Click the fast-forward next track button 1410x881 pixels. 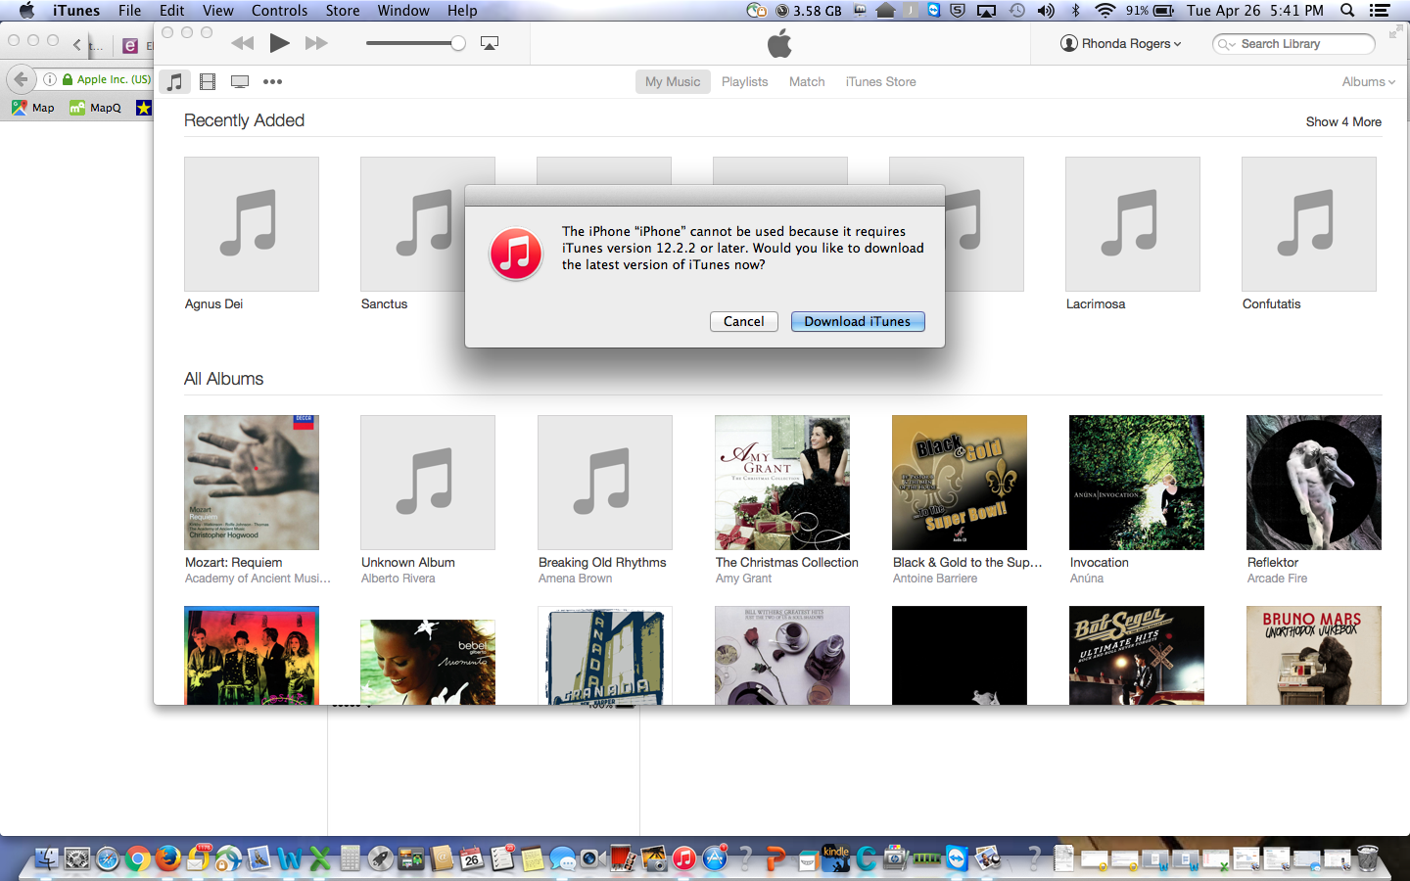(316, 43)
